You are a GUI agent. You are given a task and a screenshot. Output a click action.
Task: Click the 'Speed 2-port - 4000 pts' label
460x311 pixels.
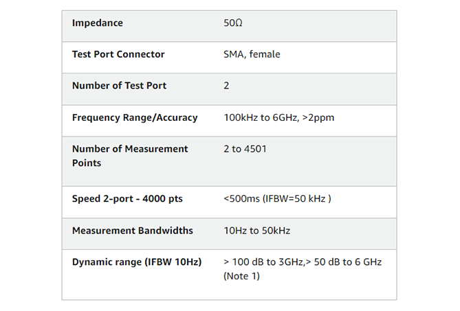(x=127, y=199)
